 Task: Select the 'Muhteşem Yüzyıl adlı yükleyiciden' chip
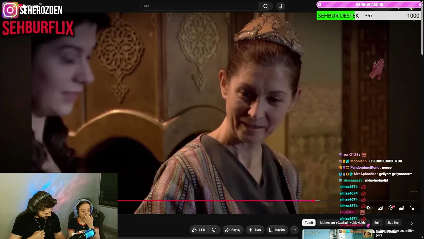click(x=343, y=223)
